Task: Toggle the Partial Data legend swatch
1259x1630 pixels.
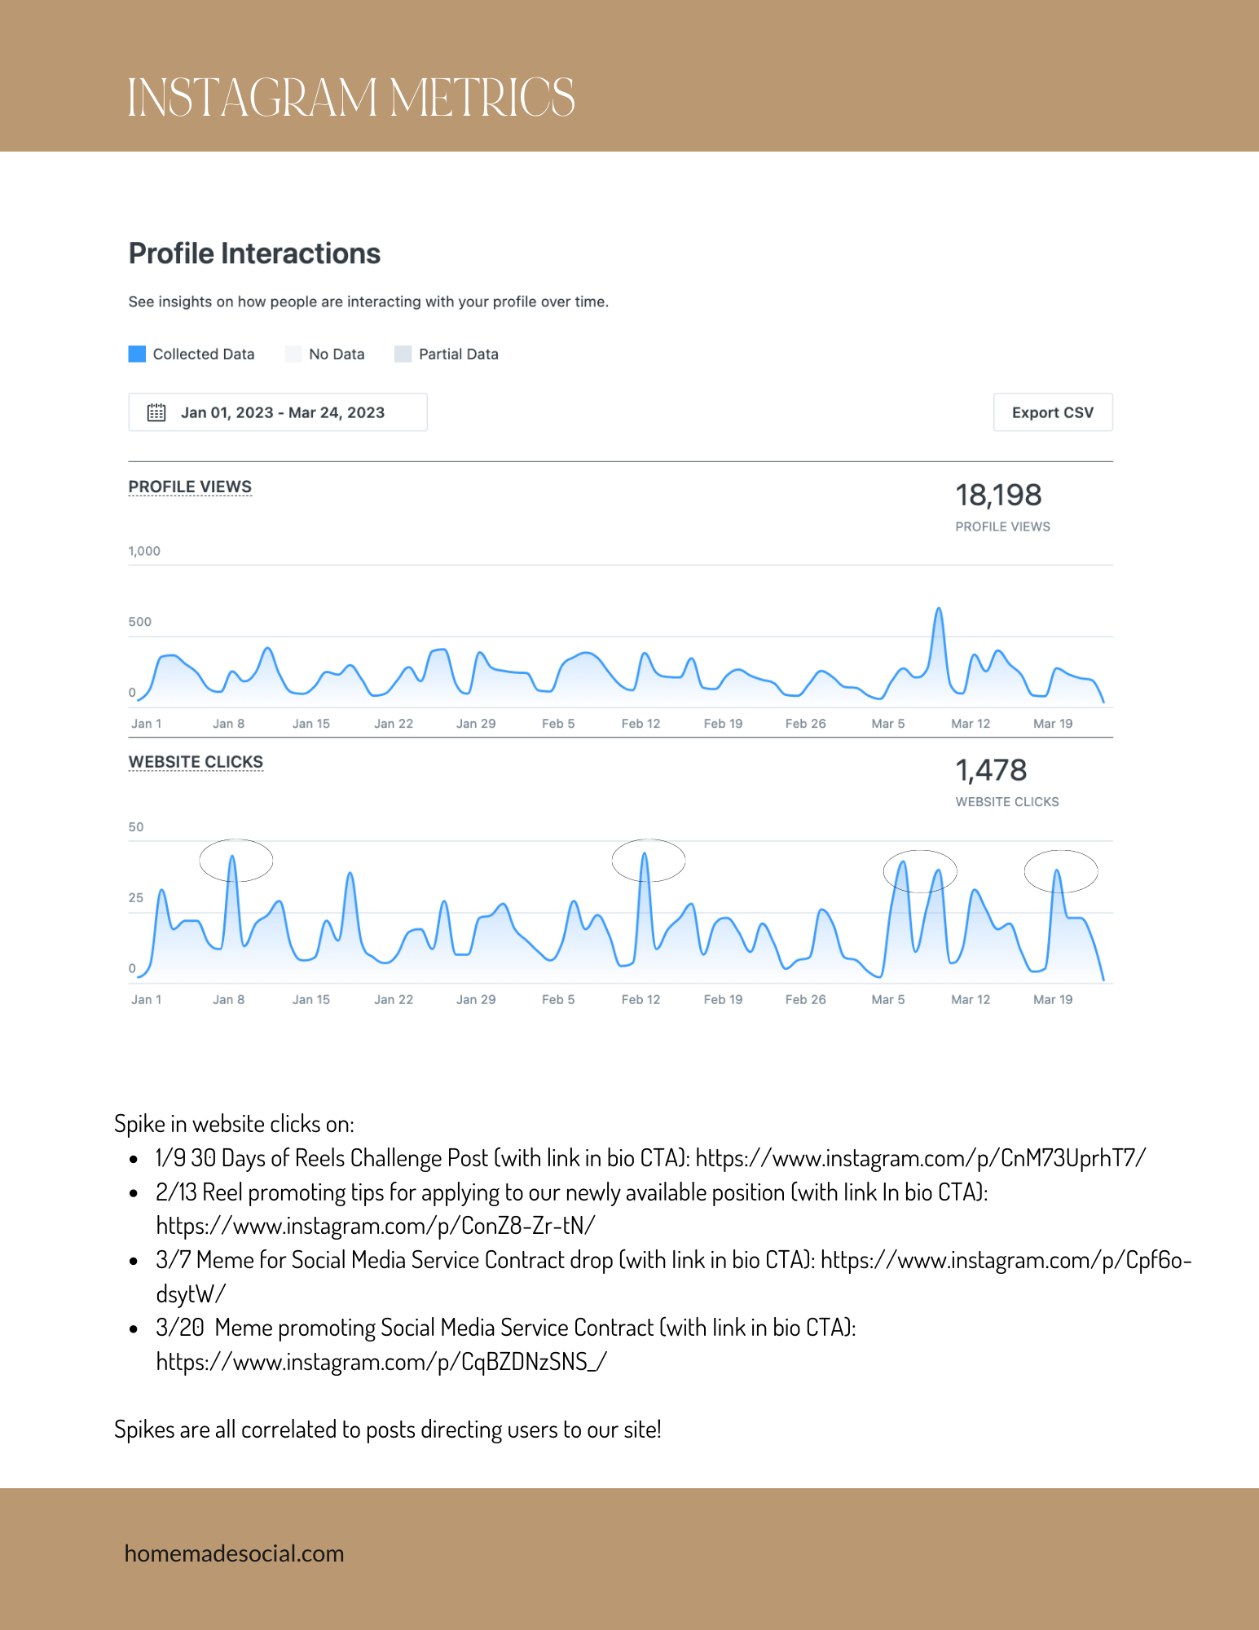Action: (x=403, y=354)
